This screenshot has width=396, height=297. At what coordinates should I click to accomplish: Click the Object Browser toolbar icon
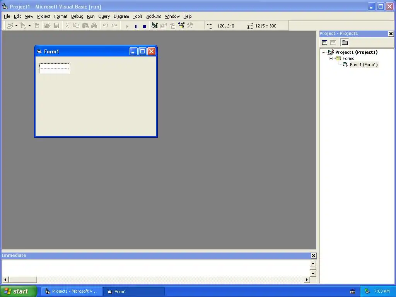(x=181, y=26)
